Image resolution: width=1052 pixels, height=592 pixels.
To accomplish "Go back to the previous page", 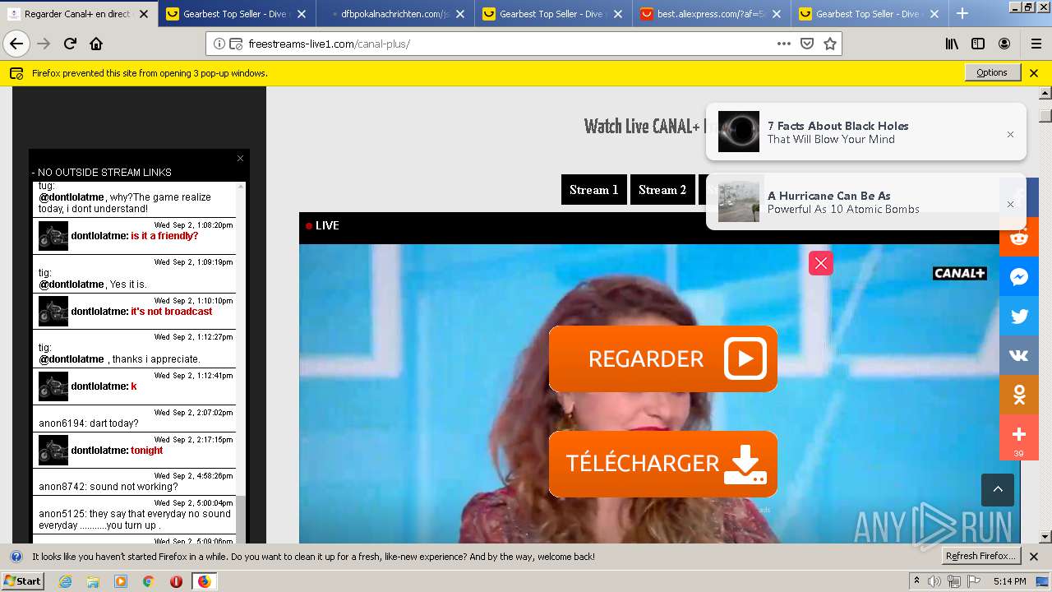I will click(x=16, y=44).
